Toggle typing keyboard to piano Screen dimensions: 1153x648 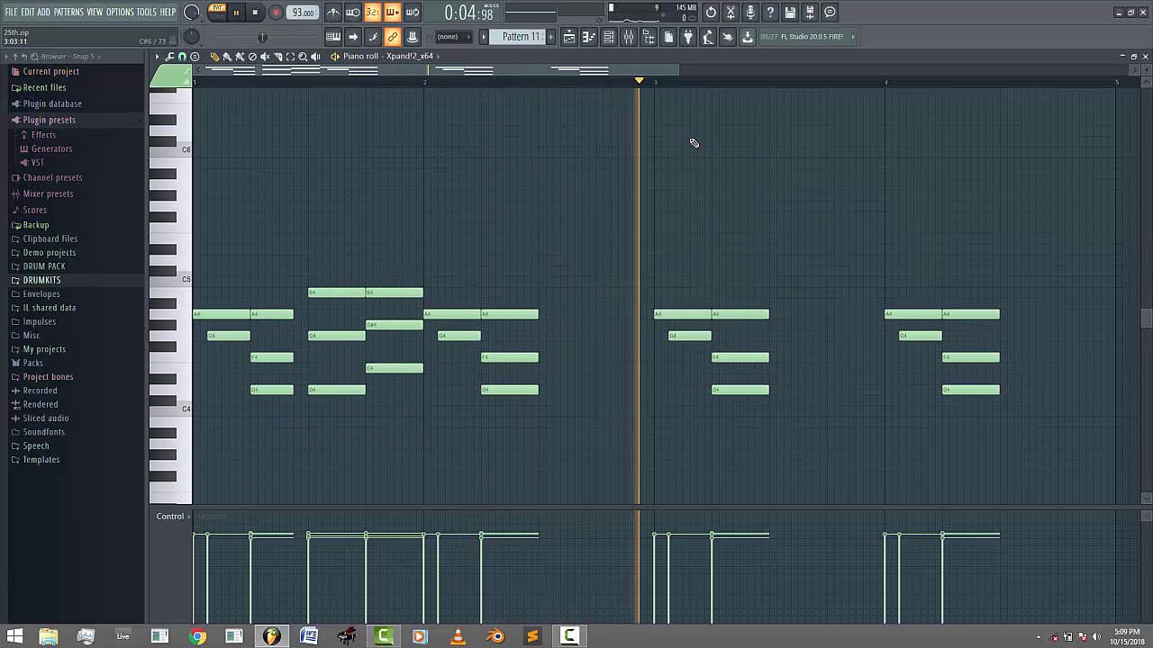(x=333, y=37)
